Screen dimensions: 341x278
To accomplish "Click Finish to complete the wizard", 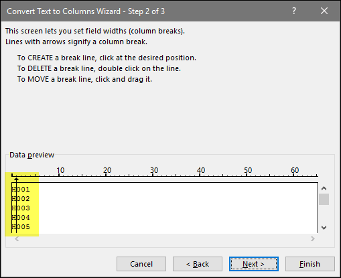I will [310, 264].
